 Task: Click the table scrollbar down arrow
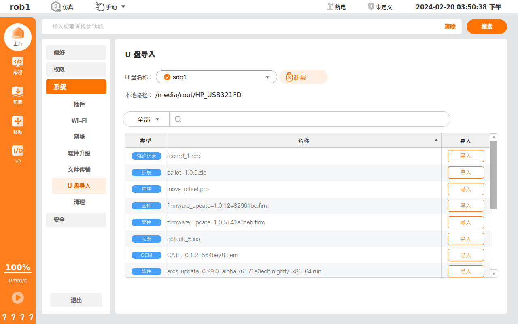pos(493,274)
